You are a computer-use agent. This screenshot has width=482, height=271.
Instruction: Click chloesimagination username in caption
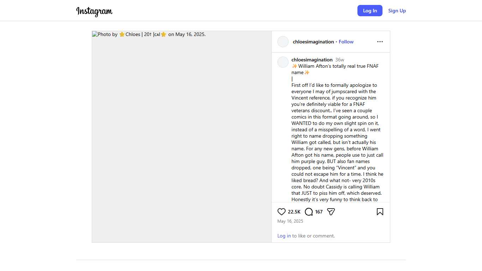312,60
